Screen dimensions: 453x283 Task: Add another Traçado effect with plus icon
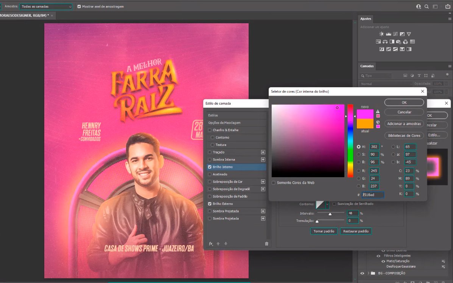tap(263, 152)
